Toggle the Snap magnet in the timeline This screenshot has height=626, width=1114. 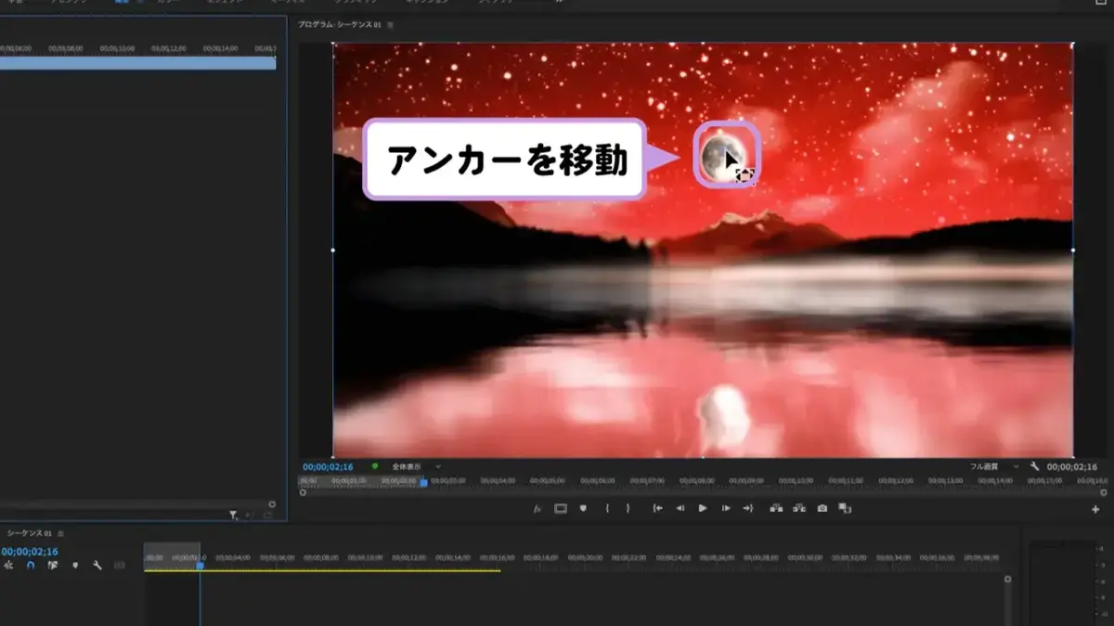(31, 564)
